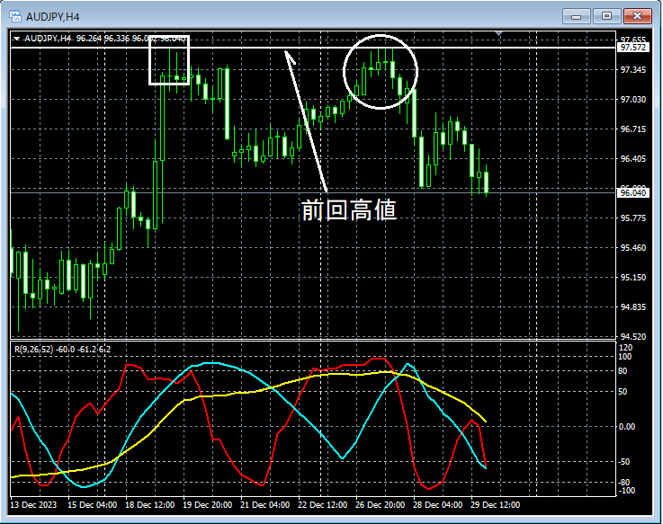Click the 96.405 price scale value
This screenshot has width=663, height=524.
pyautogui.click(x=633, y=158)
